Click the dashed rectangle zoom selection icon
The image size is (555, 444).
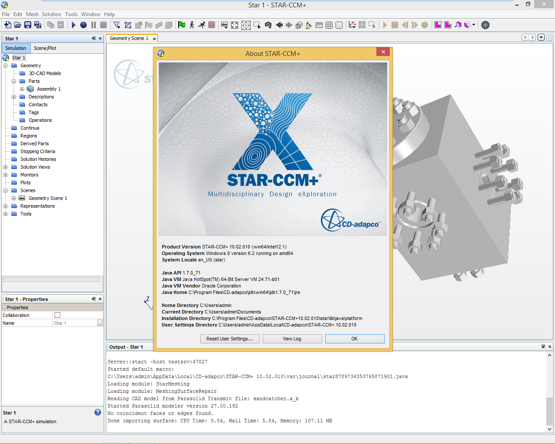pos(257,25)
